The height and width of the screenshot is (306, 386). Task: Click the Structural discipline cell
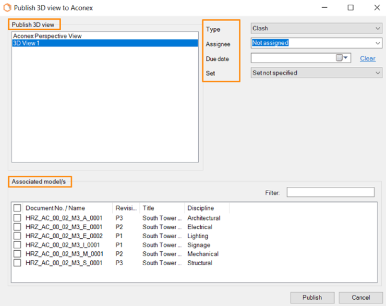point(200,263)
